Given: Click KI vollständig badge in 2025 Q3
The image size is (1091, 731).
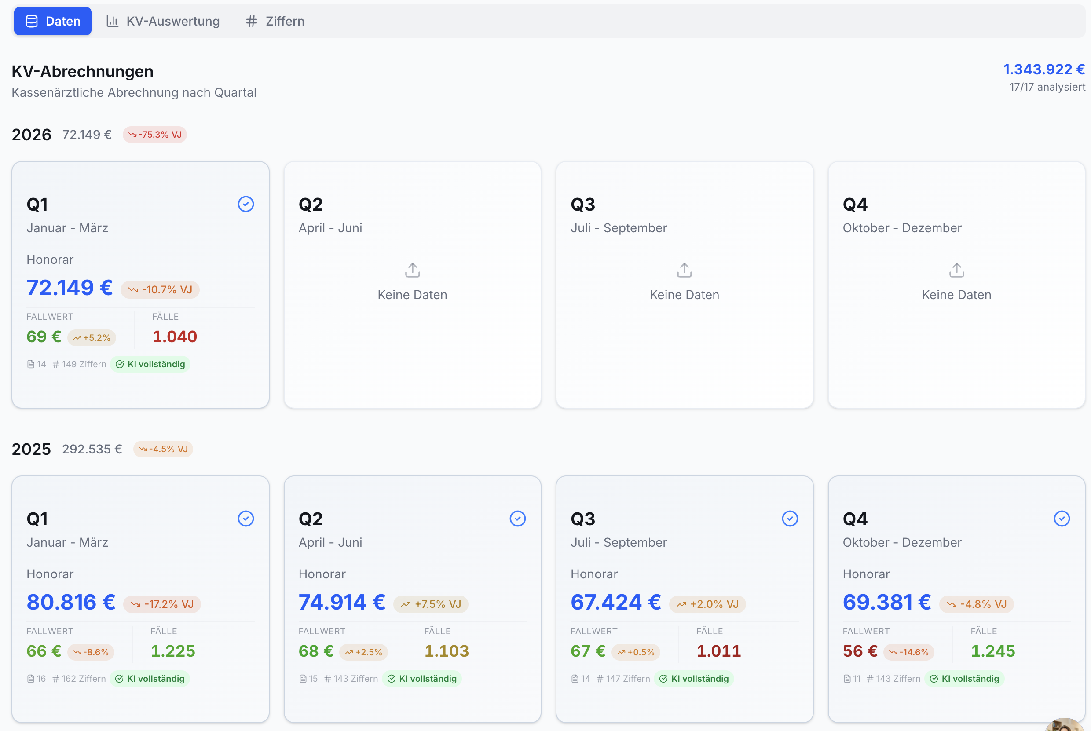Looking at the screenshot, I should (694, 679).
